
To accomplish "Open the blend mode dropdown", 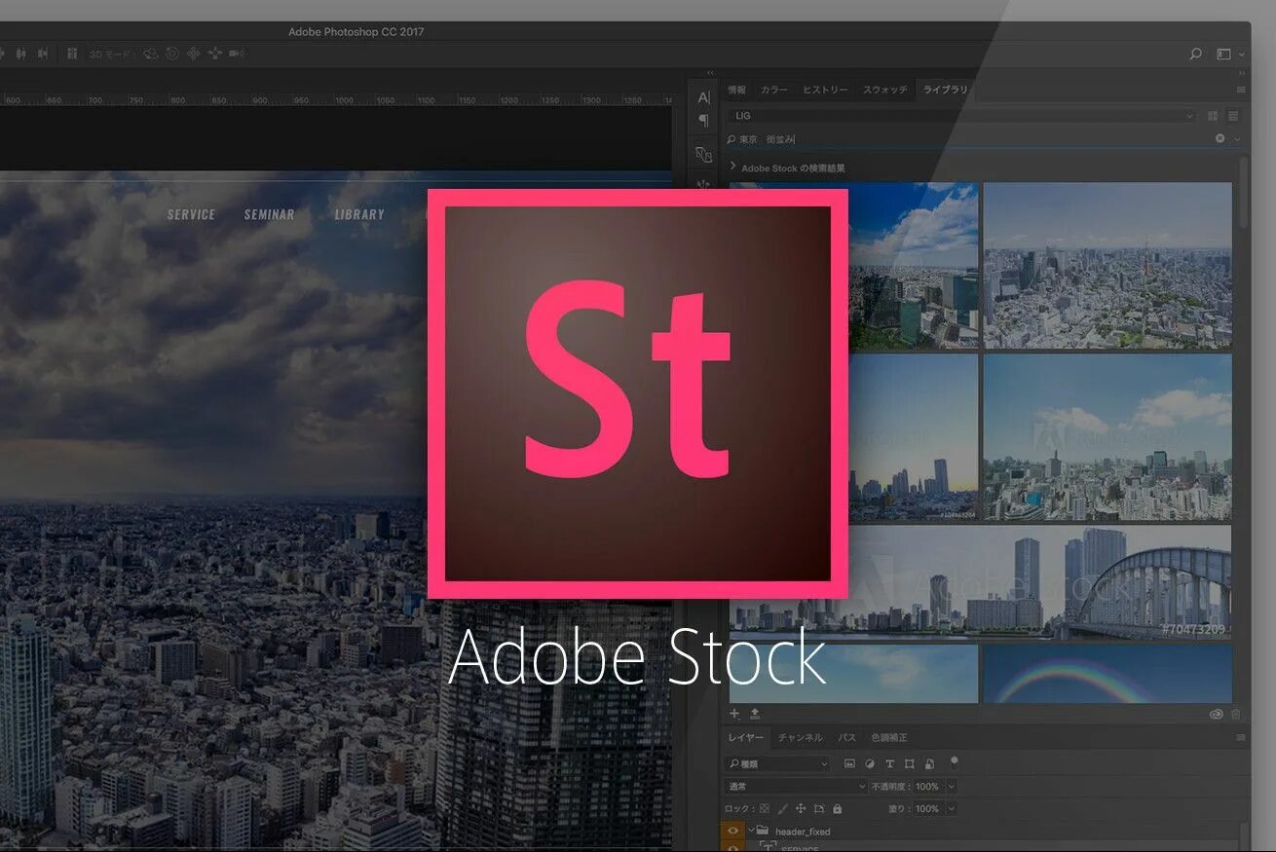I will pos(796,786).
